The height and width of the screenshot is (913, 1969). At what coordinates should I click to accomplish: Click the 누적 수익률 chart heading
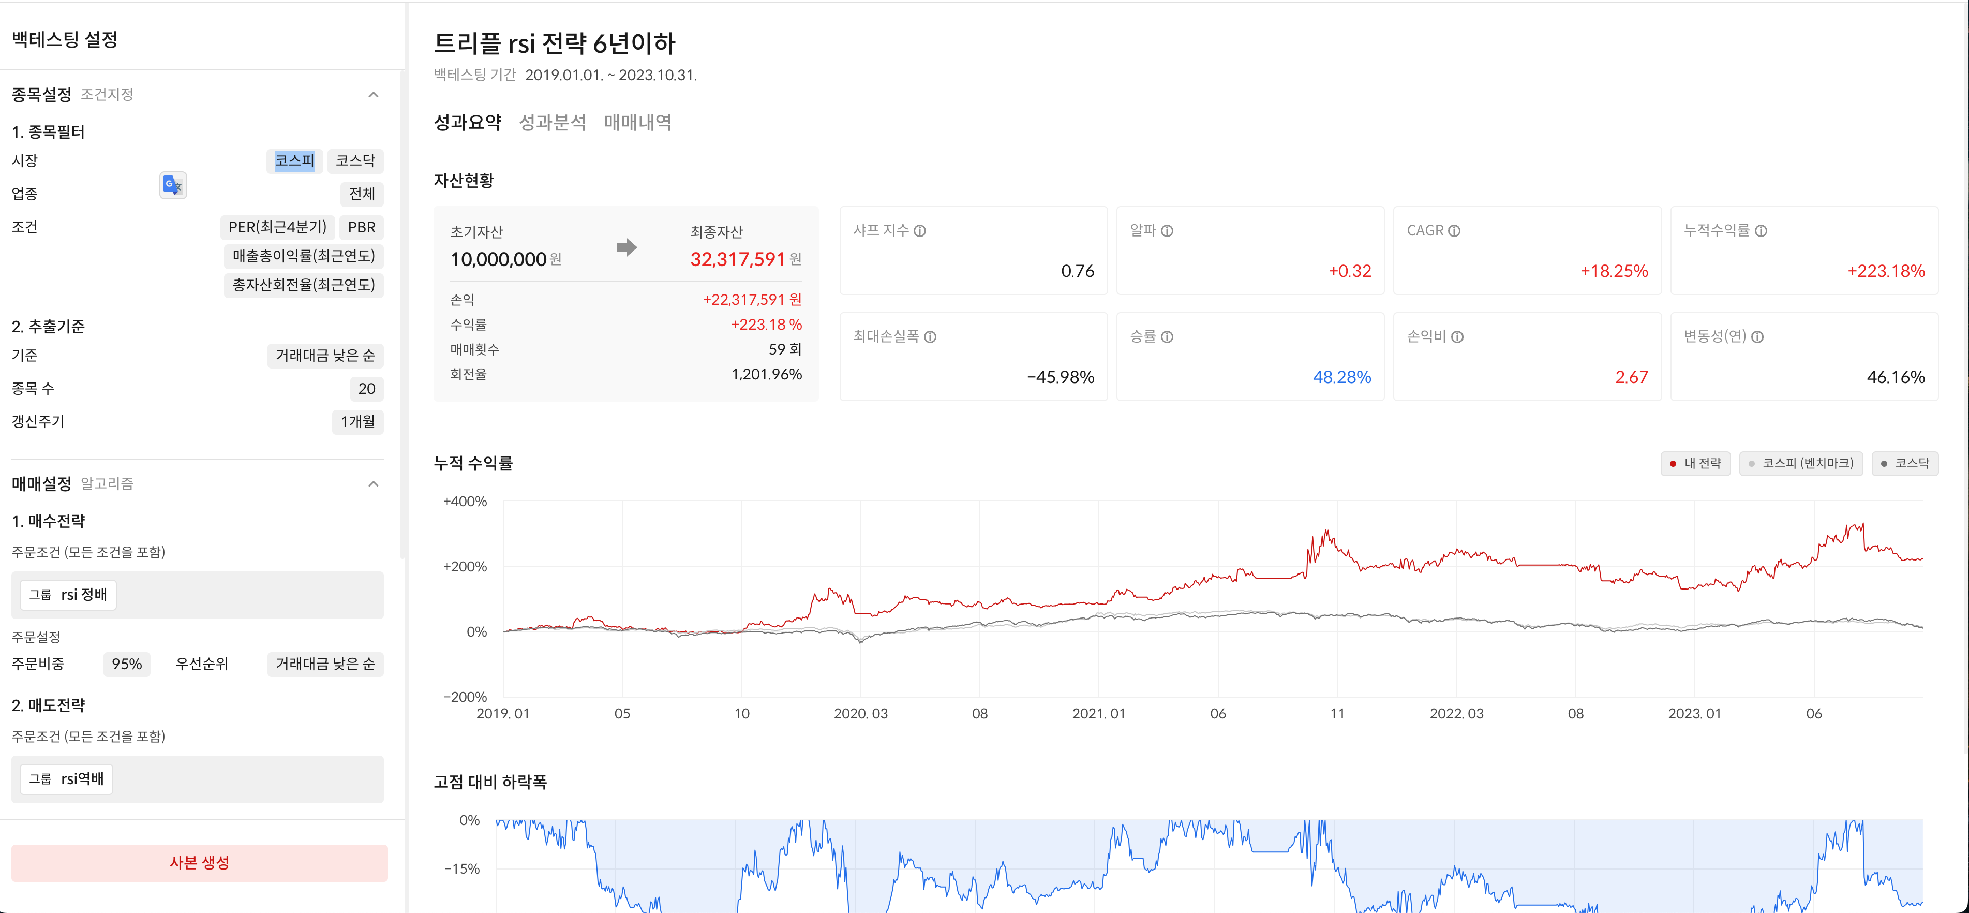[x=473, y=463]
